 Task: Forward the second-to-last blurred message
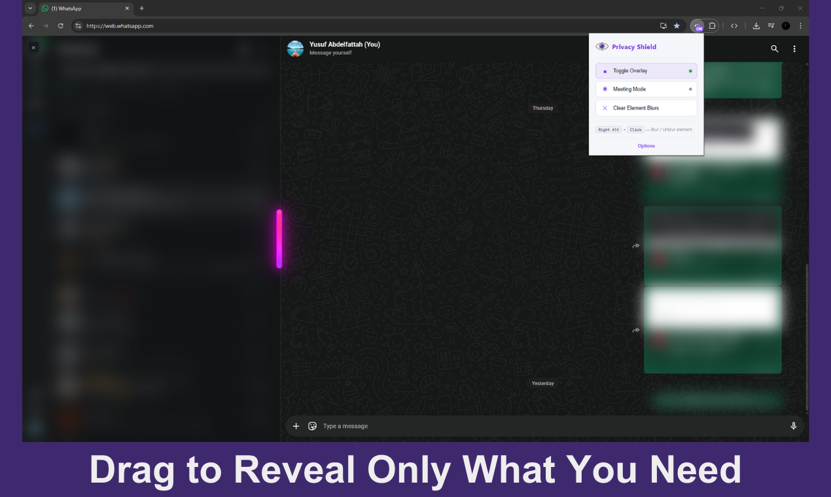point(635,246)
